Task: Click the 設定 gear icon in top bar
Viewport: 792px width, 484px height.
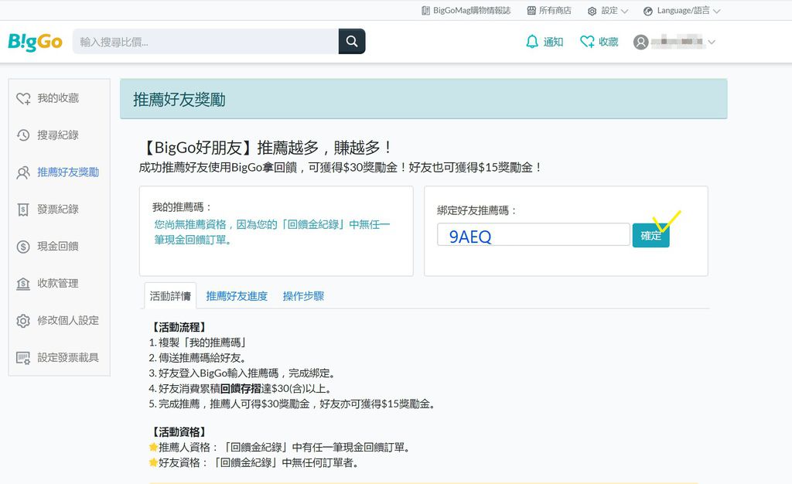Action: click(592, 11)
